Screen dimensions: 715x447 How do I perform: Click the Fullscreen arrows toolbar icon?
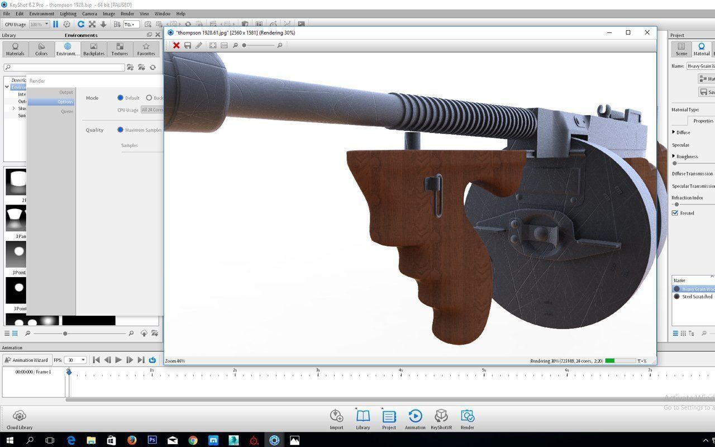92,24
